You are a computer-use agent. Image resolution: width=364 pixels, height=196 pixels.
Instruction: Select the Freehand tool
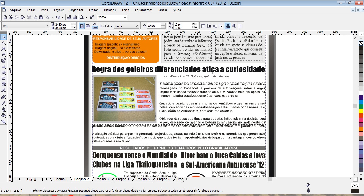(3, 55)
